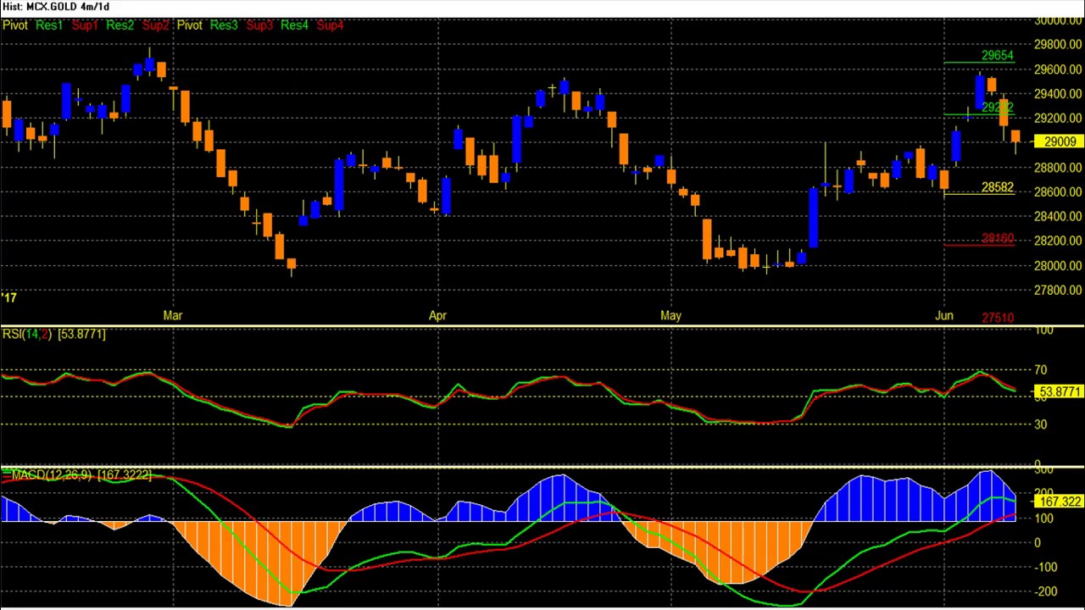This screenshot has height=610, width=1085.
Task: Click the red 27510 support level label
Action: coord(997,318)
